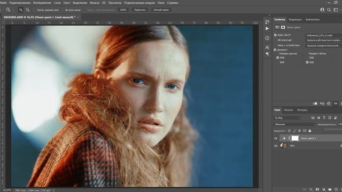
Task: Click the Fill Screen button
Action: coord(161,10)
